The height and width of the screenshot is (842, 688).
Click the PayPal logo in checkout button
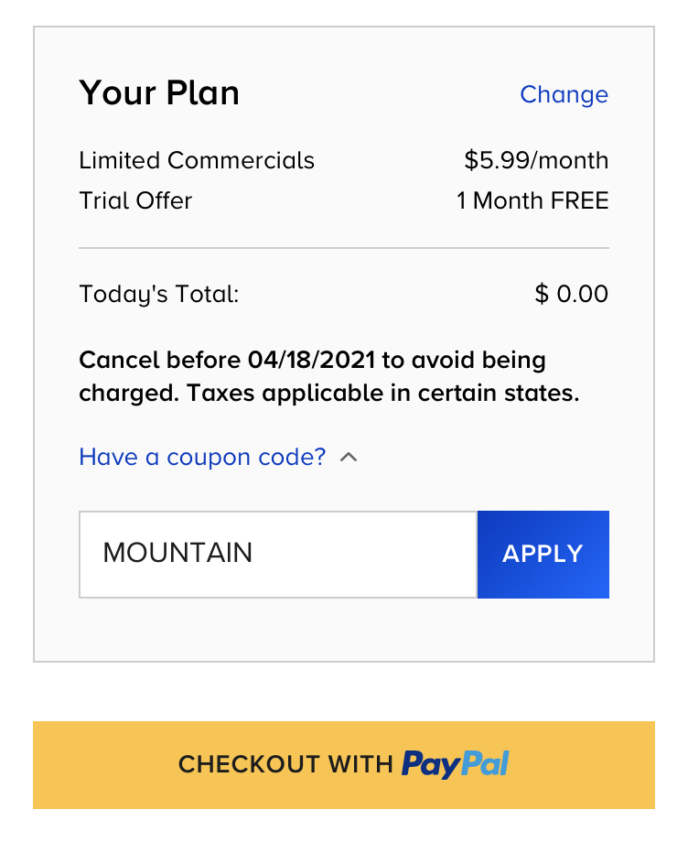(456, 765)
